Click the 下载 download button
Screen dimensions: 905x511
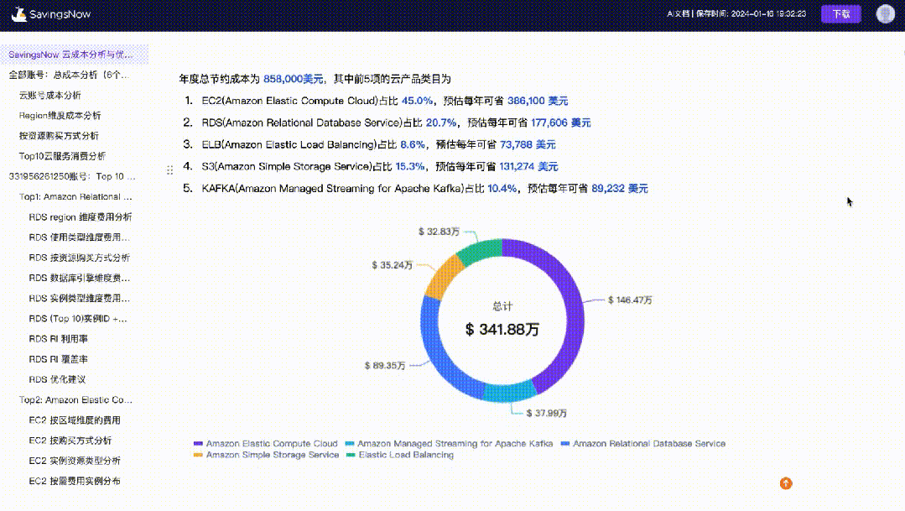[x=840, y=14]
